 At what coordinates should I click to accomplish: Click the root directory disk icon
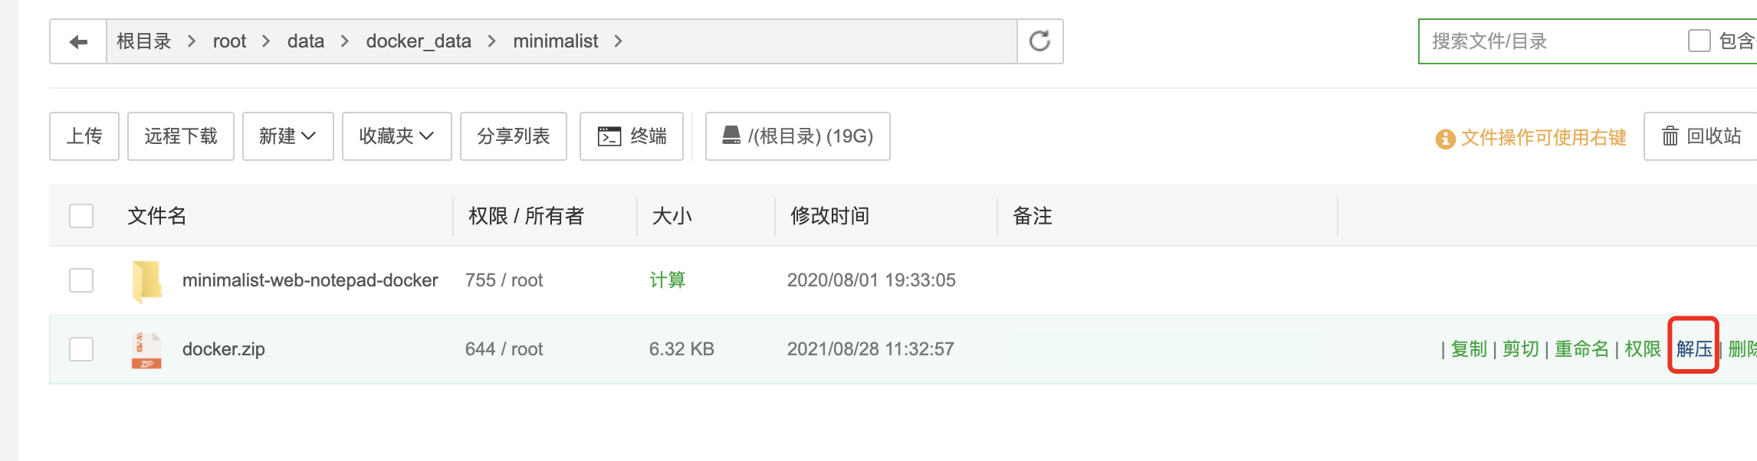click(x=731, y=136)
